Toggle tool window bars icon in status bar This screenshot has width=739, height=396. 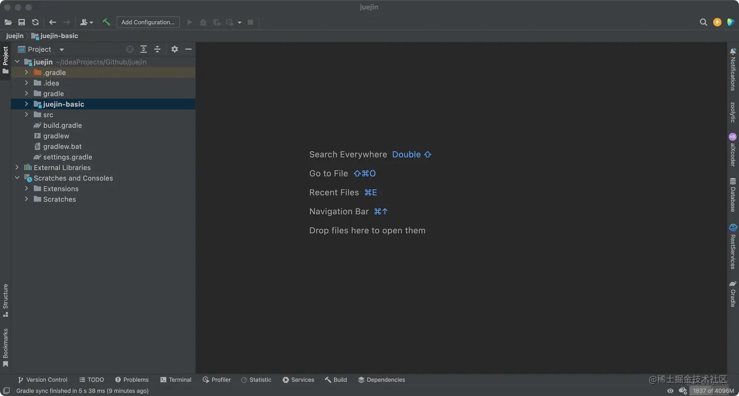point(6,391)
